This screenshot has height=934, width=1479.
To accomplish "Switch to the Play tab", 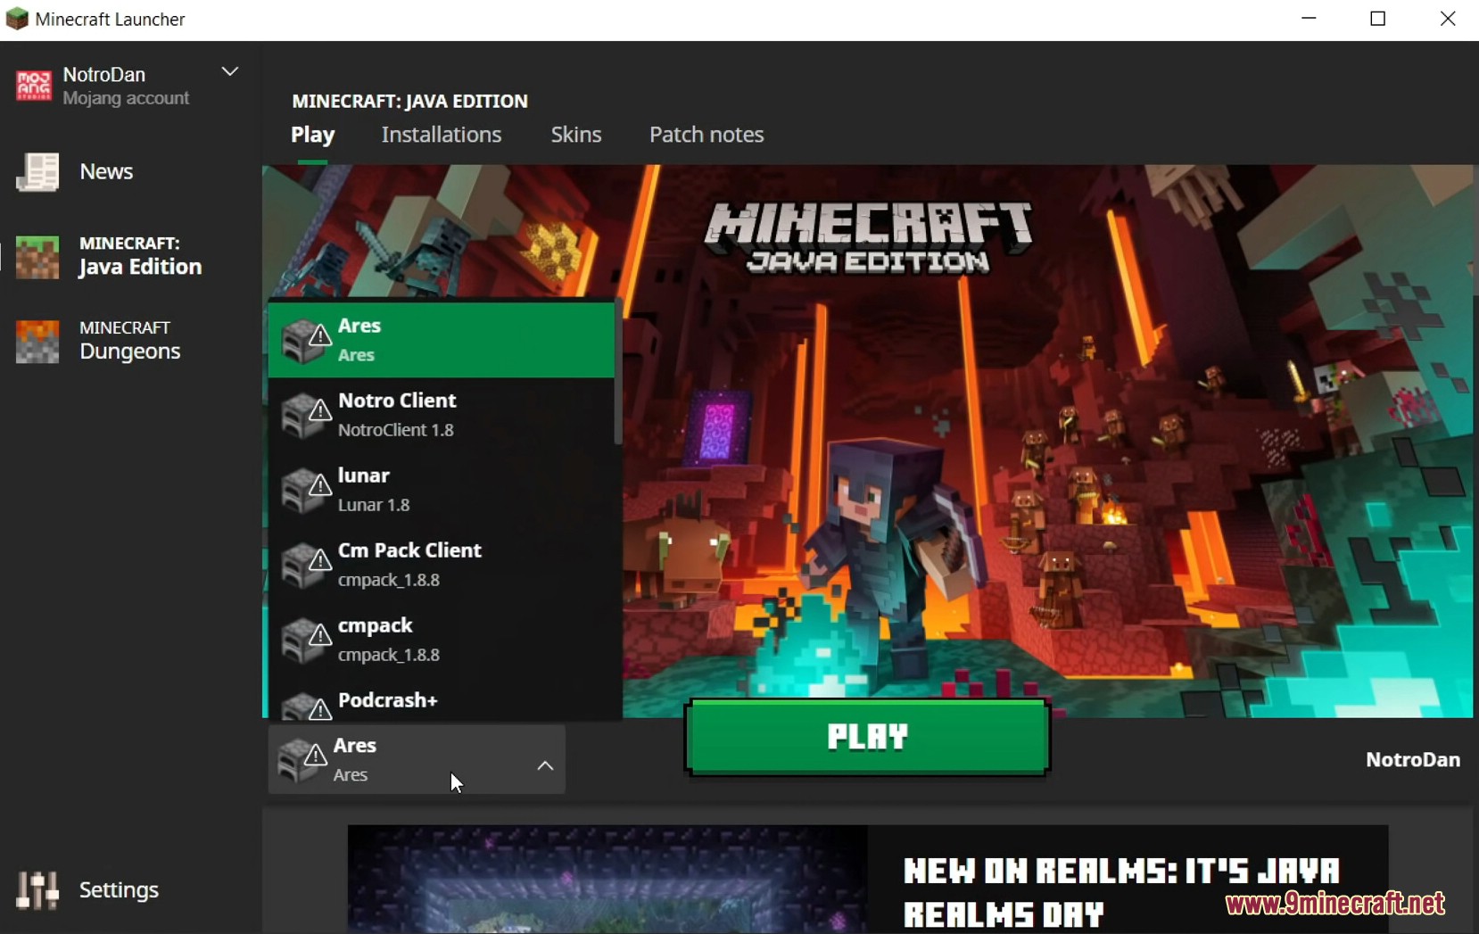I will coord(312,135).
